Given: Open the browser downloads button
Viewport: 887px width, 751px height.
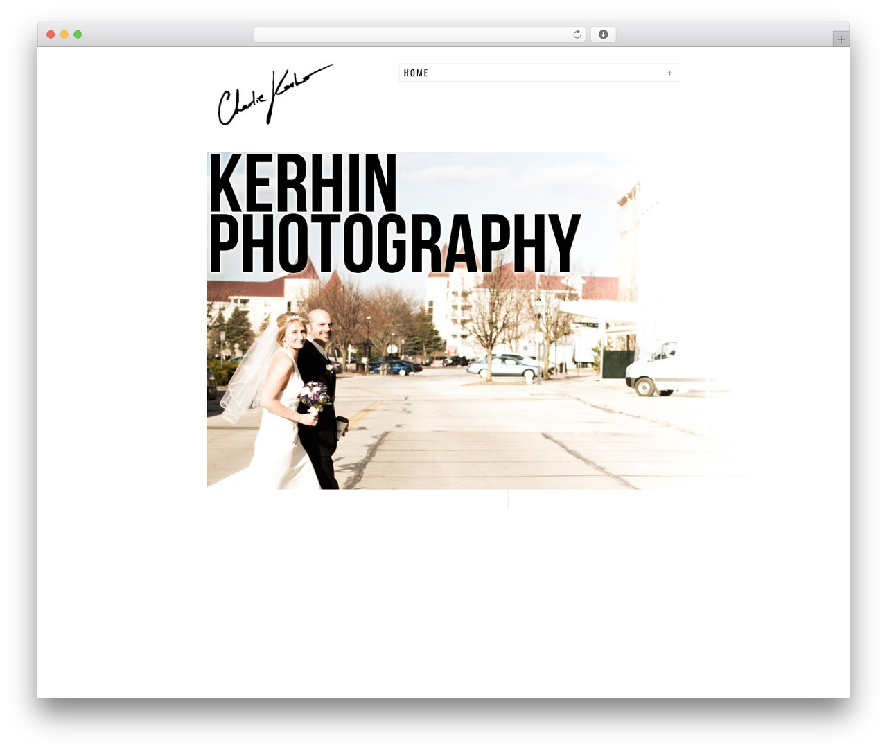Looking at the screenshot, I should point(603,35).
